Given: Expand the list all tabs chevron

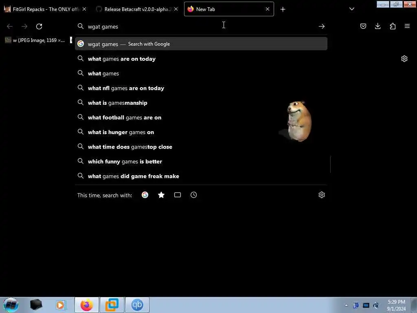Looking at the screenshot, I should (351, 9).
